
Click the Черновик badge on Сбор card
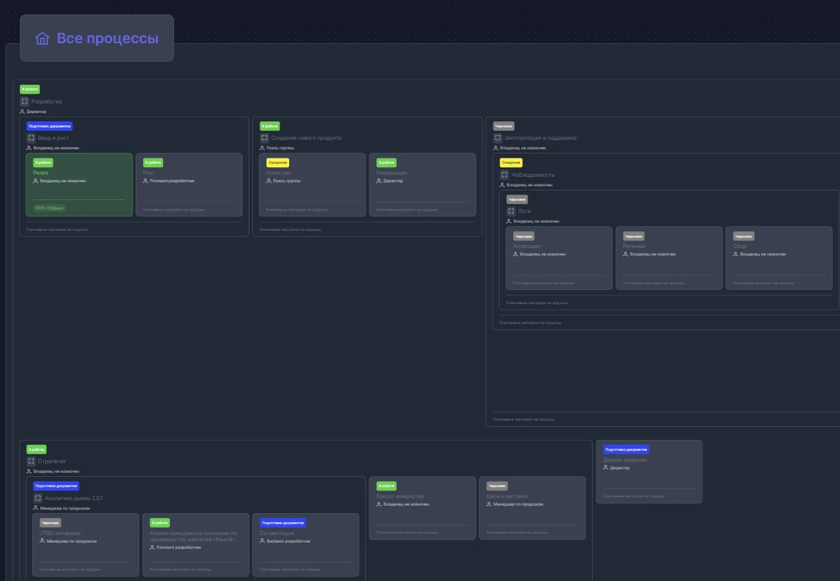tap(743, 236)
